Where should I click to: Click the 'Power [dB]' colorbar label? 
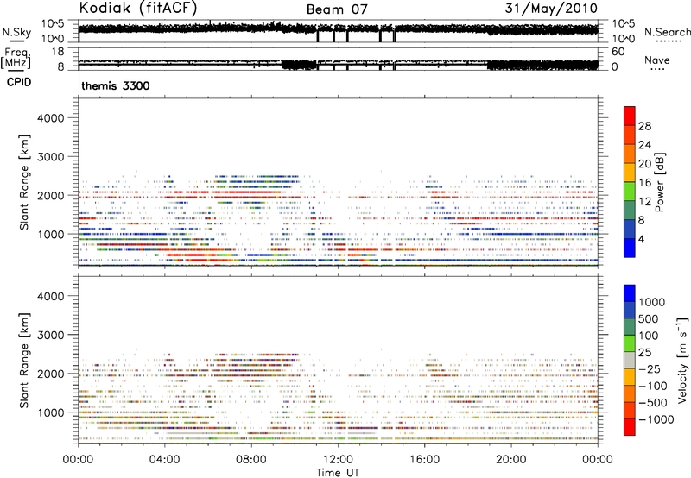660,182
